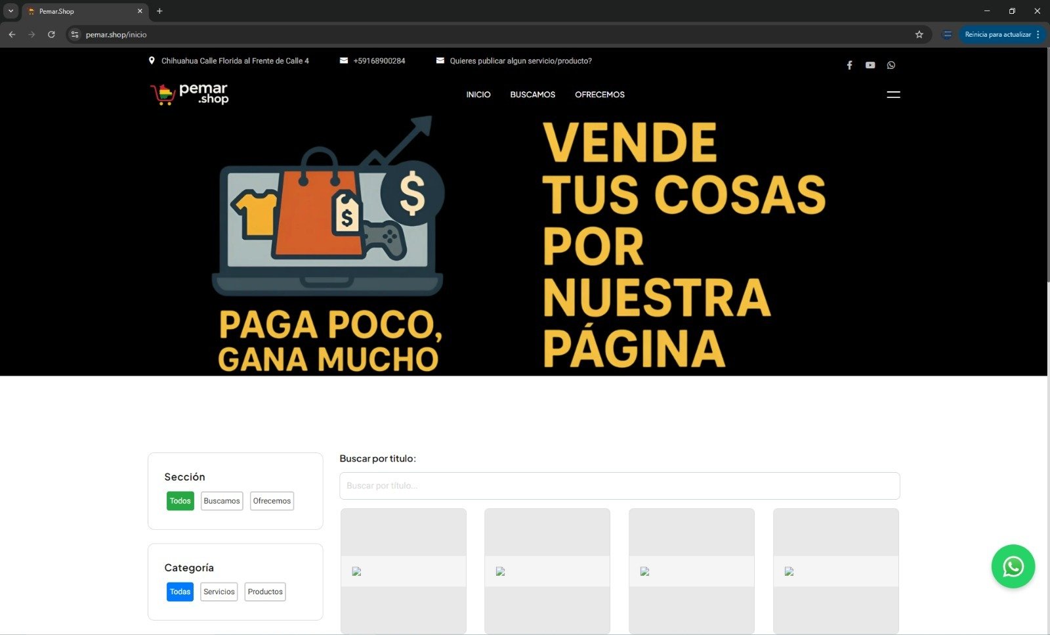Reload the page in browser
1050x635 pixels.
(x=51, y=35)
